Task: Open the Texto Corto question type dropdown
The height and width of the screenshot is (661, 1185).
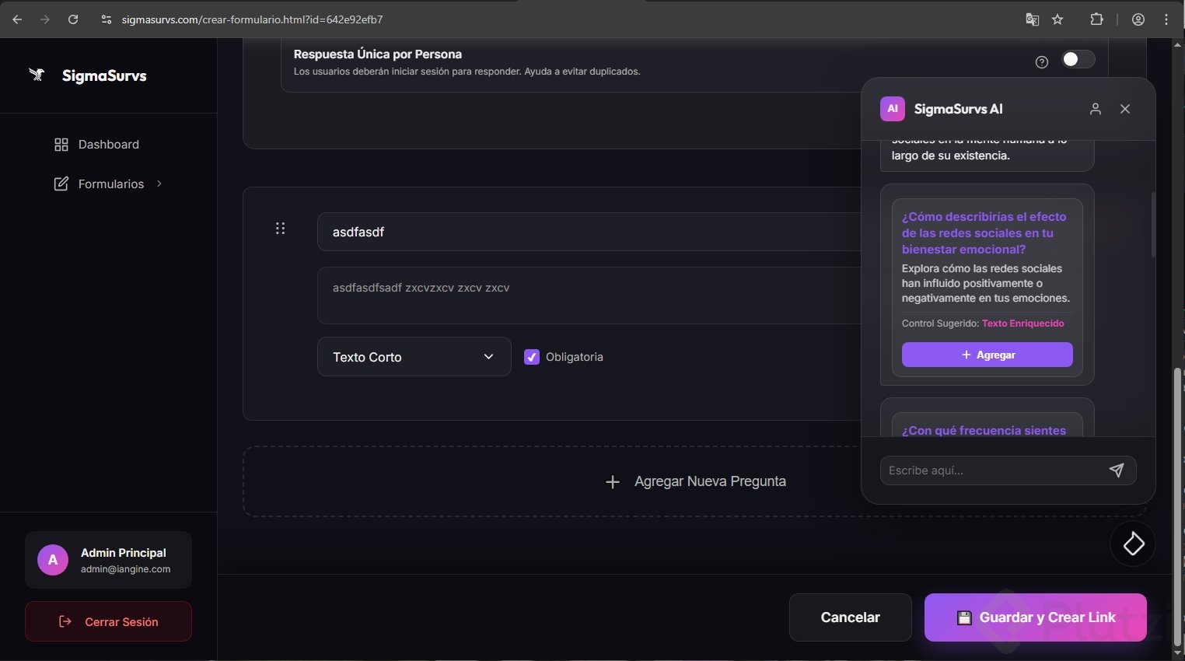Action: (414, 357)
